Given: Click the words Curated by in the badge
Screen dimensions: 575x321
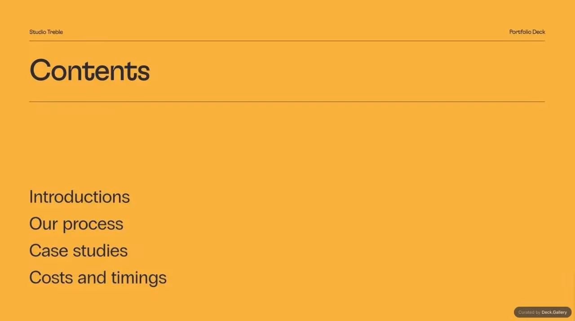Looking at the screenshot, I should pyautogui.click(x=529, y=312).
